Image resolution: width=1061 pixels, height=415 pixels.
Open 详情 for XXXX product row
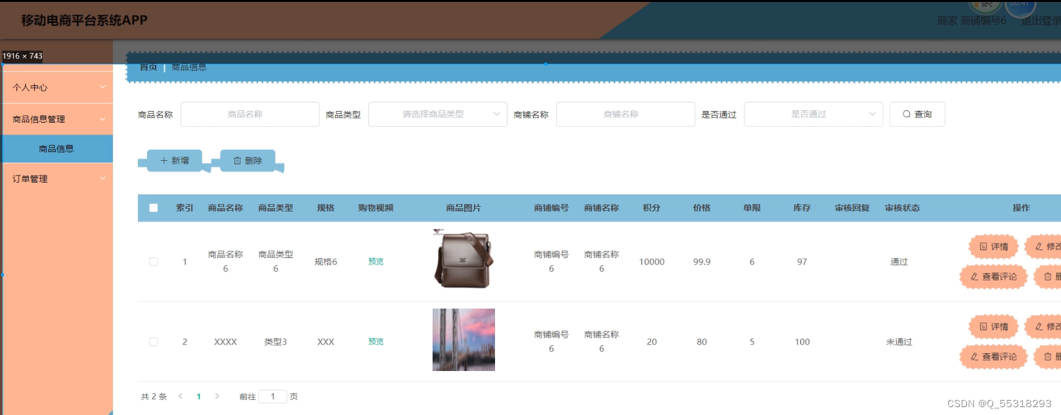point(993,327)
